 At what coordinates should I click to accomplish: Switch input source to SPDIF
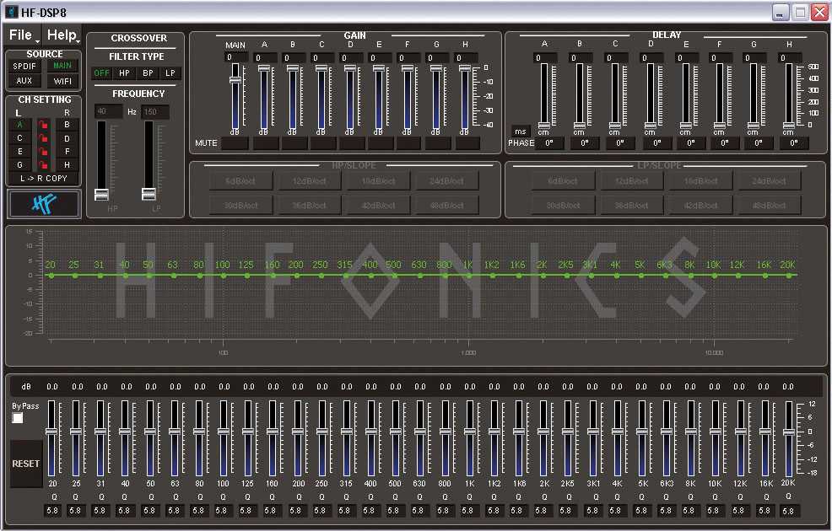coord(24,66)
